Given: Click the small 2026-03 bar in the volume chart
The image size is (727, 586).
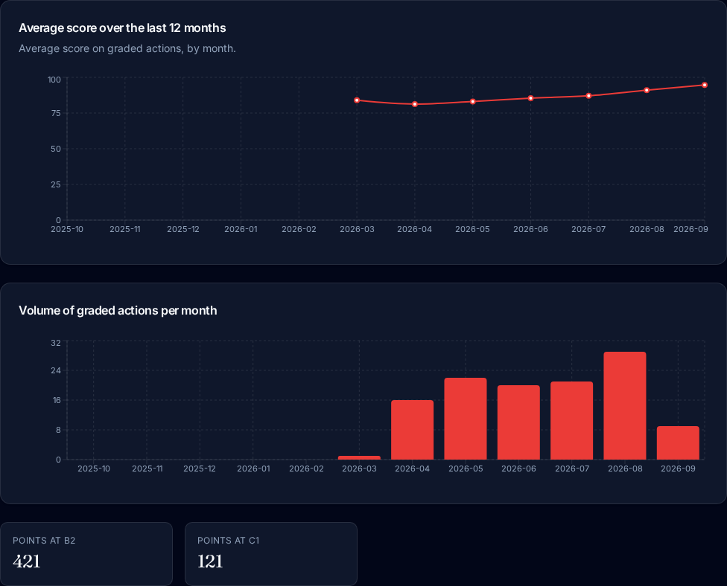Looking at the screenshot, I should [x=359, y=458].
